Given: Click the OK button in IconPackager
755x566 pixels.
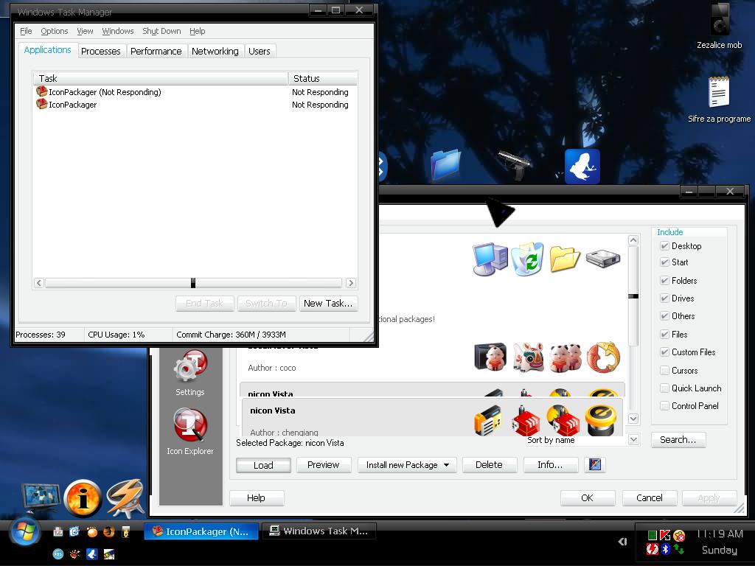Looking at the screenshot, I should 588,498.
